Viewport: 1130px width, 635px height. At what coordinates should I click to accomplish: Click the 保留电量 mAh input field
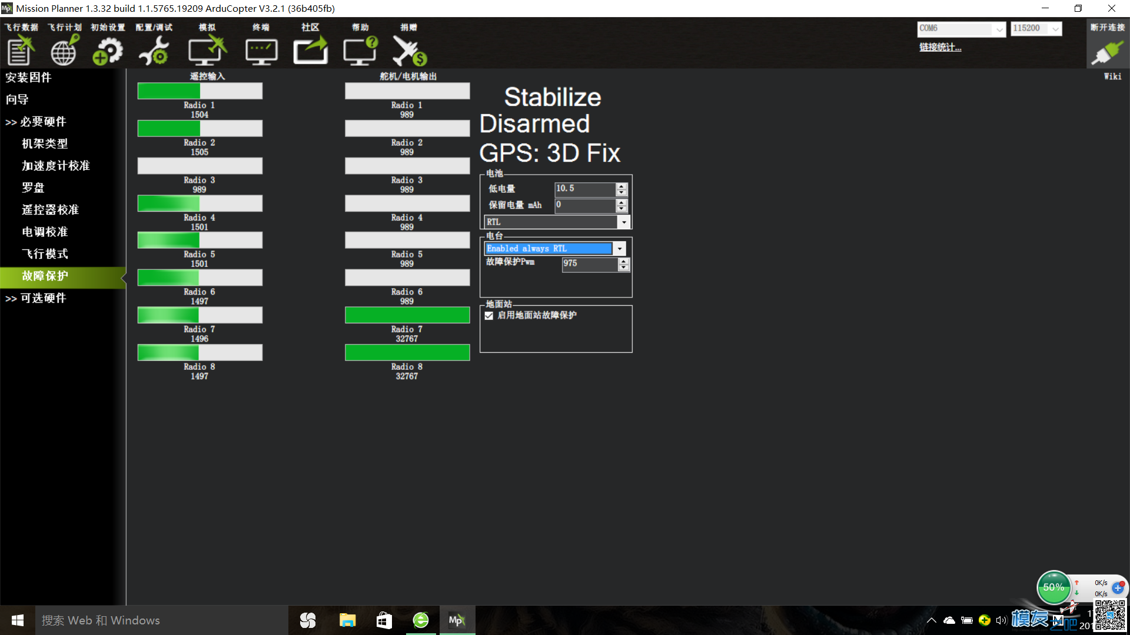tap(585, 205)
